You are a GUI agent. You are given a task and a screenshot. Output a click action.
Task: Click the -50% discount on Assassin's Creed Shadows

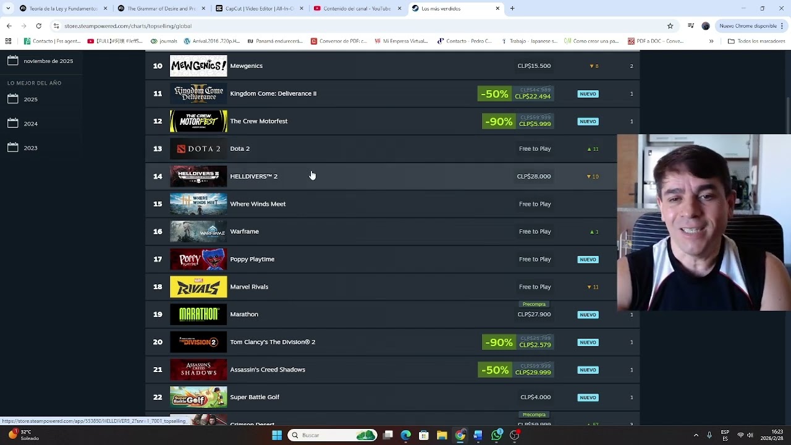[495, 370]
